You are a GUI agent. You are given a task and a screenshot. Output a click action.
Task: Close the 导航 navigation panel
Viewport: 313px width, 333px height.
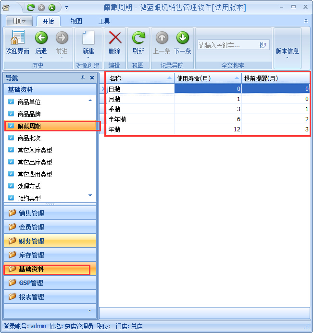[92, 78]
